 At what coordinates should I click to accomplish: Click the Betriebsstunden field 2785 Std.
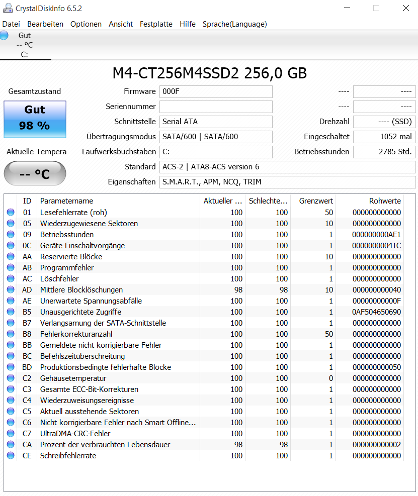[x=384, y=152]
